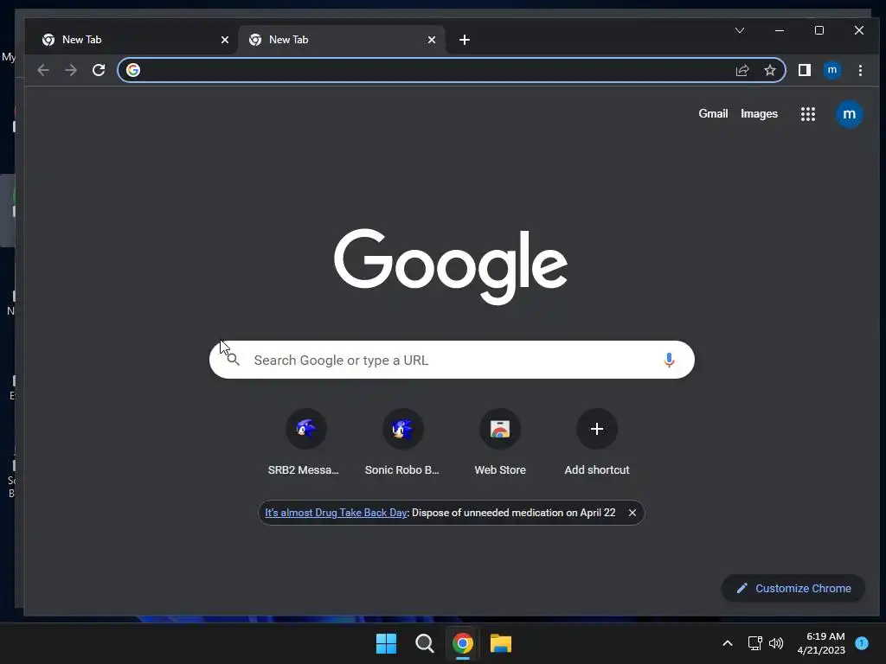Close the second New Tab
This screenshot has height=664, width=886.
(432, 40)
